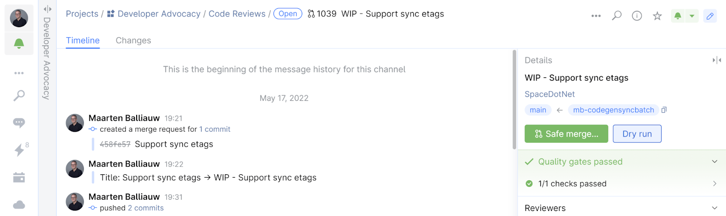Screen dimensions: 726x216
Task: Switch to the Changes tab
Action: (x=133, y=40)
